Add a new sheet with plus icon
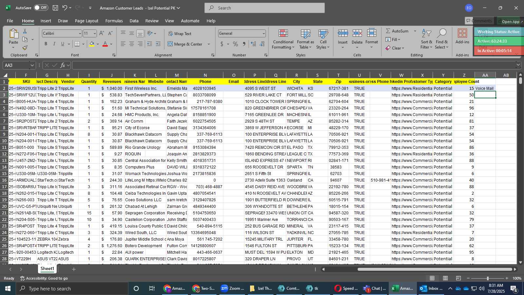The image size is (524, 295). [74, 269]
